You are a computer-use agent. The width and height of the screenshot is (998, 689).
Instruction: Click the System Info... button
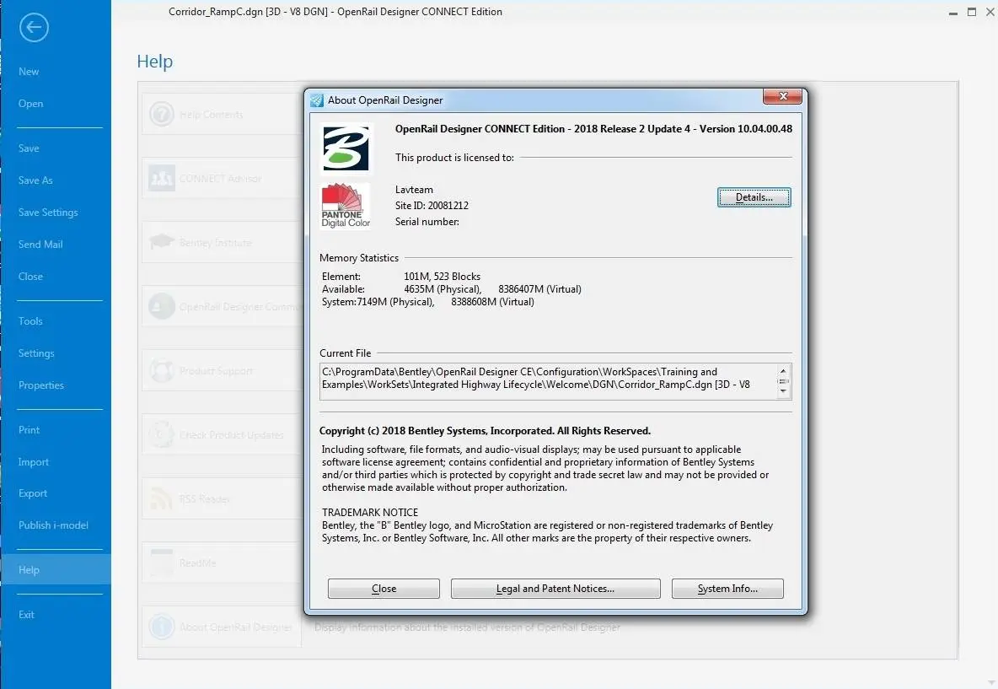pyautogui.click(x=727, y=589)
